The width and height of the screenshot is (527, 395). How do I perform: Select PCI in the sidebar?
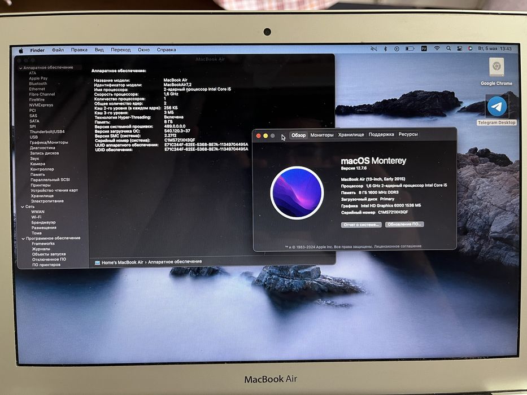pyautogui.click(x=32, y=111)
